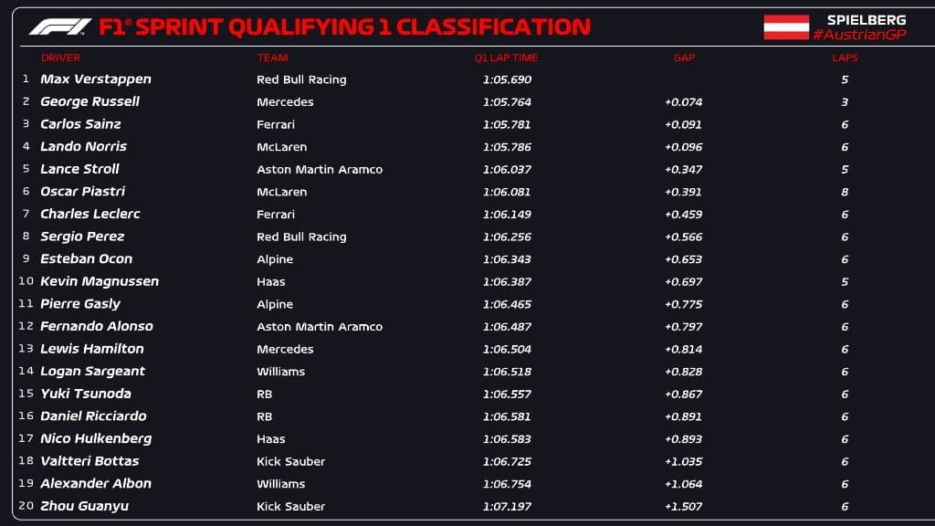The height and width of the screenshot is (526, 935).
Task: Click Zhou Guanyu's lap time 1:07.197
Action: click(x=507, y=506)
